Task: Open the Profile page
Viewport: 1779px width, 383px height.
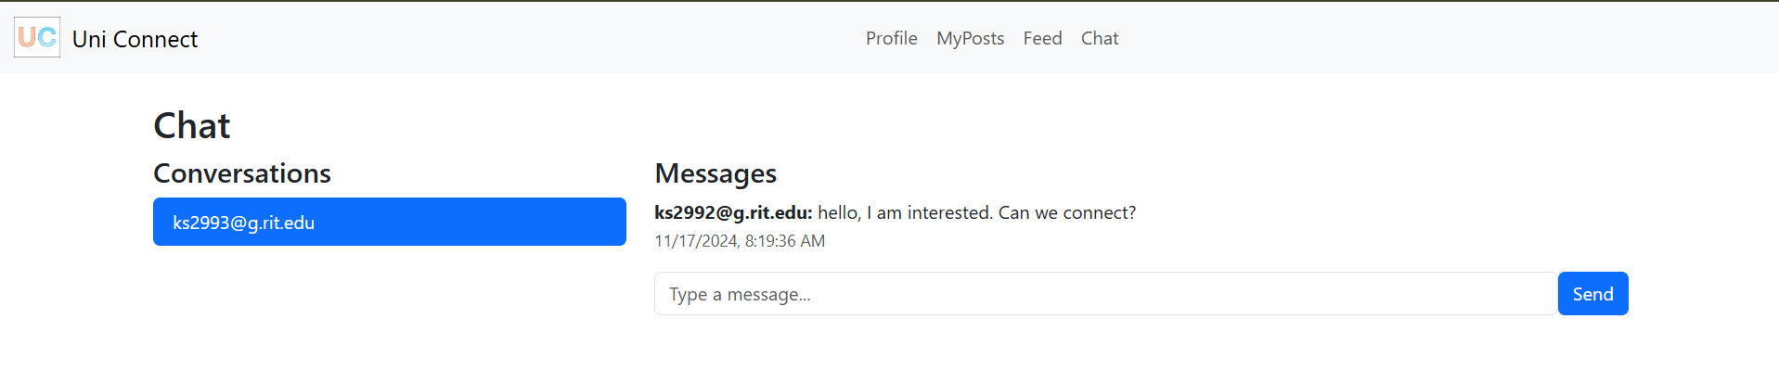Action: click(891, 38)
